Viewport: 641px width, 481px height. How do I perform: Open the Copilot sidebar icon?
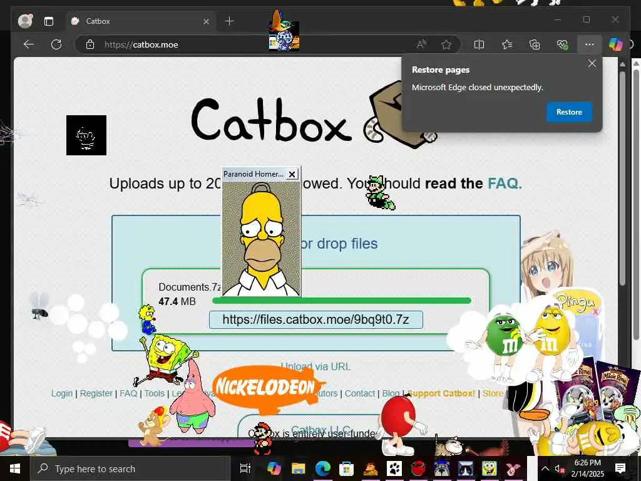coord(615,44)
